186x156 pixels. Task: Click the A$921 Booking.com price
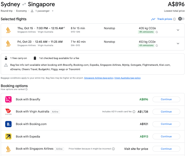144,124
